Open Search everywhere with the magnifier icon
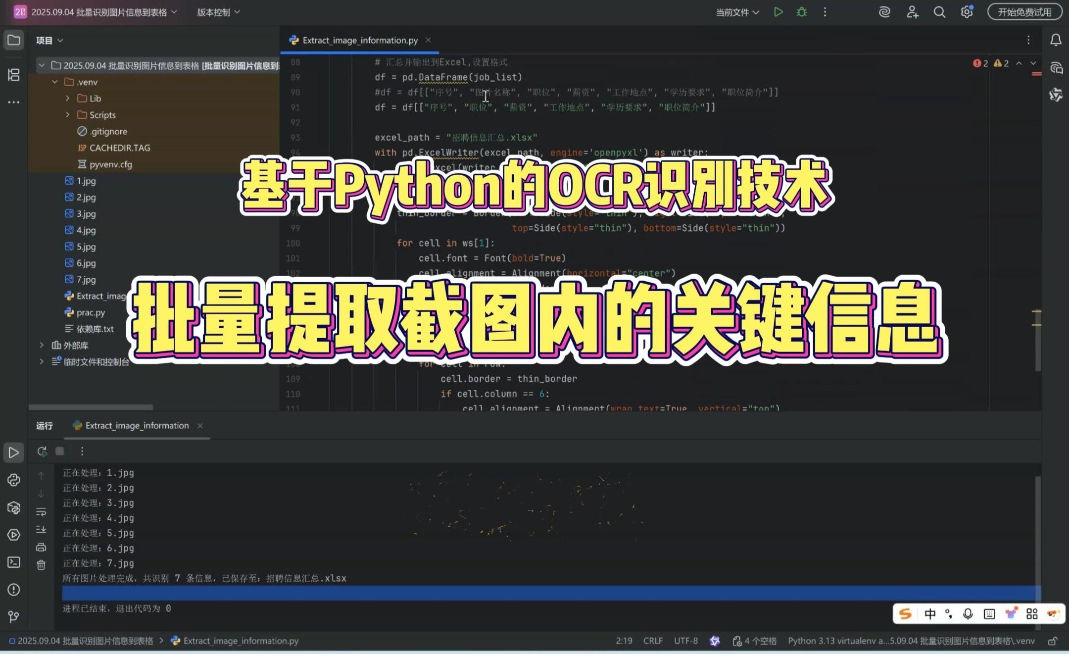1069x654 pixels. click(939, 12)
